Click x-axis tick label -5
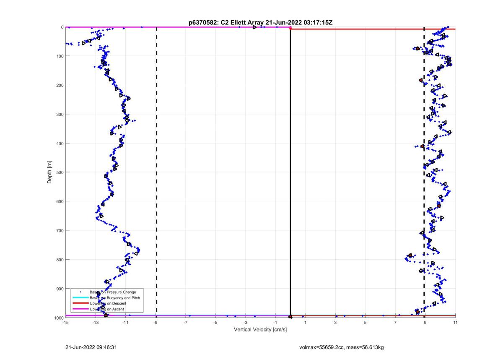This screenshot has height=357, width=503. pos(215,323)
